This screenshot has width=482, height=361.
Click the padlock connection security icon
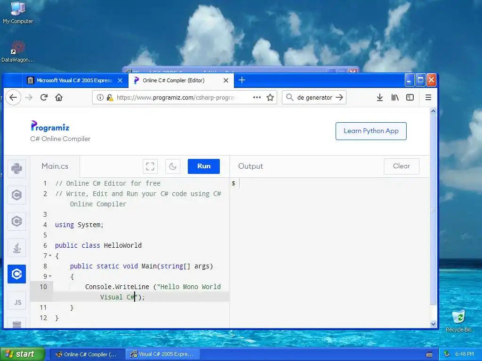[110, 98]
